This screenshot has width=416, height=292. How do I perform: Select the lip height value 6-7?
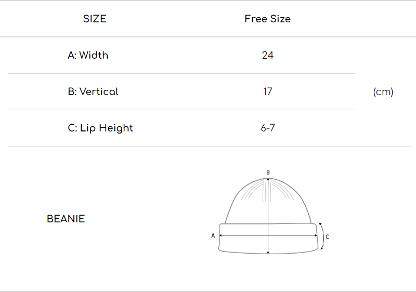[267, 128]
